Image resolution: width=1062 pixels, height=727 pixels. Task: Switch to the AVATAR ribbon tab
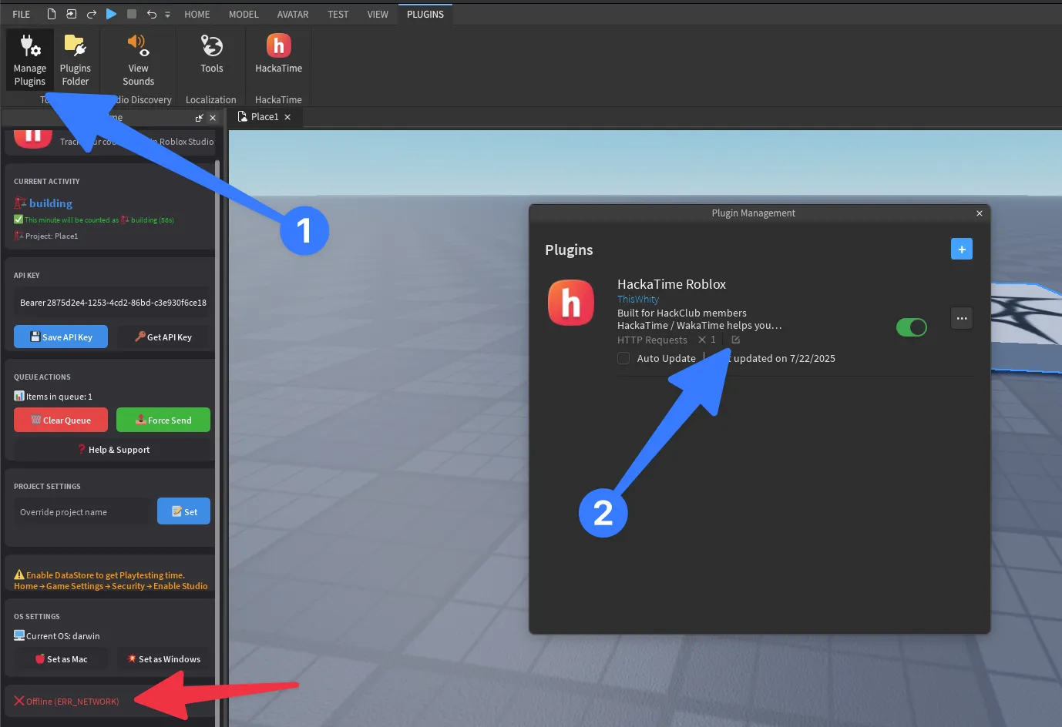[x=293, y=14]
